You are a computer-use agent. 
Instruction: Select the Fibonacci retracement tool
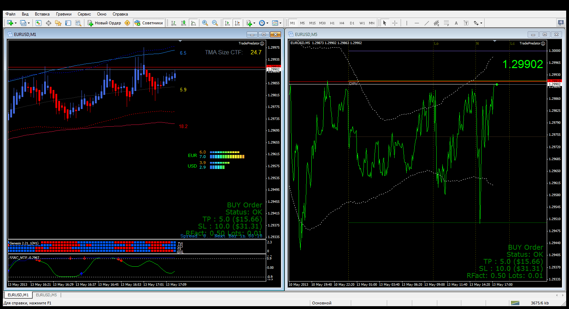pyautogui.click(x=447, y=23)
